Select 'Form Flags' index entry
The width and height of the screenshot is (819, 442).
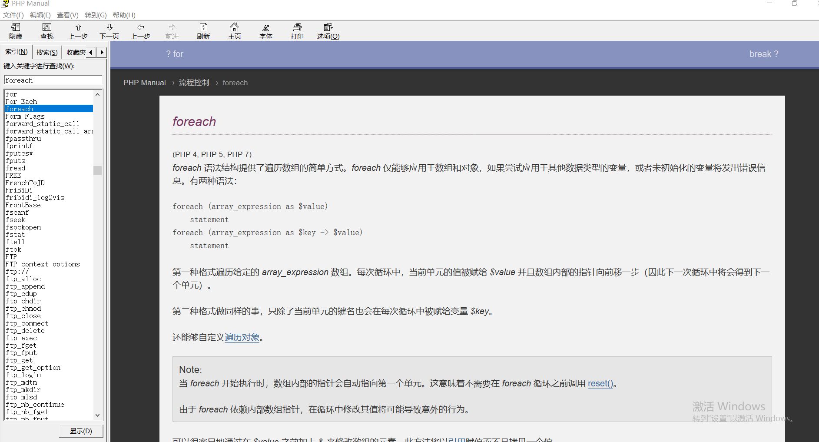[x=25, y=116]
